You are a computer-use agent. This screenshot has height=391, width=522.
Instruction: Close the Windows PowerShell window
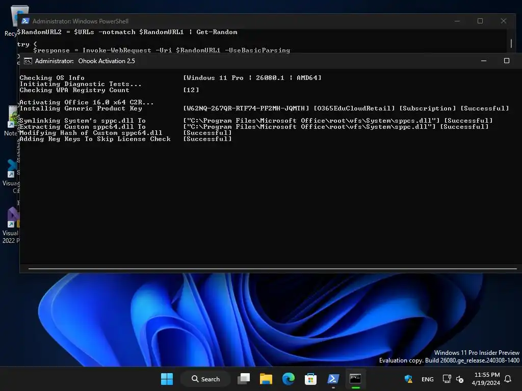tap(503, 21)
